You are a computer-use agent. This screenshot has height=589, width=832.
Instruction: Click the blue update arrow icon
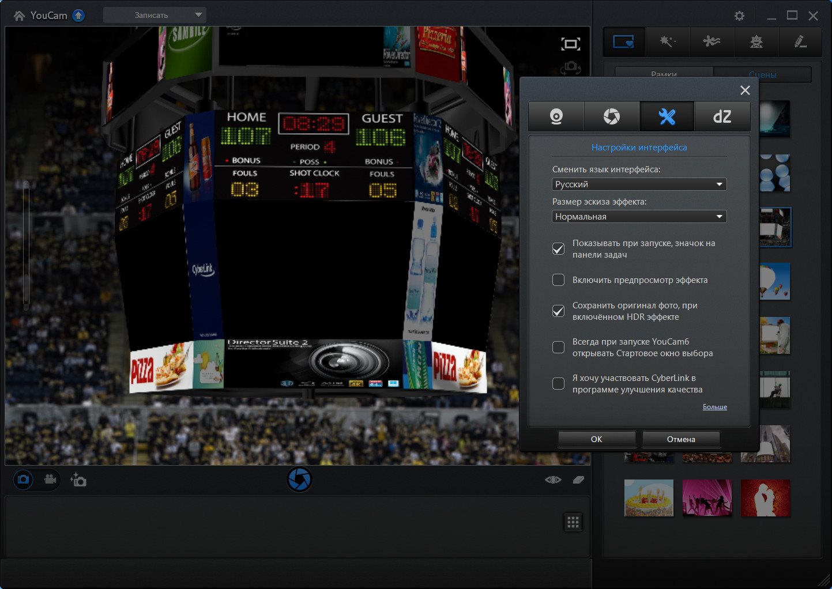click(x=78, y=16)
